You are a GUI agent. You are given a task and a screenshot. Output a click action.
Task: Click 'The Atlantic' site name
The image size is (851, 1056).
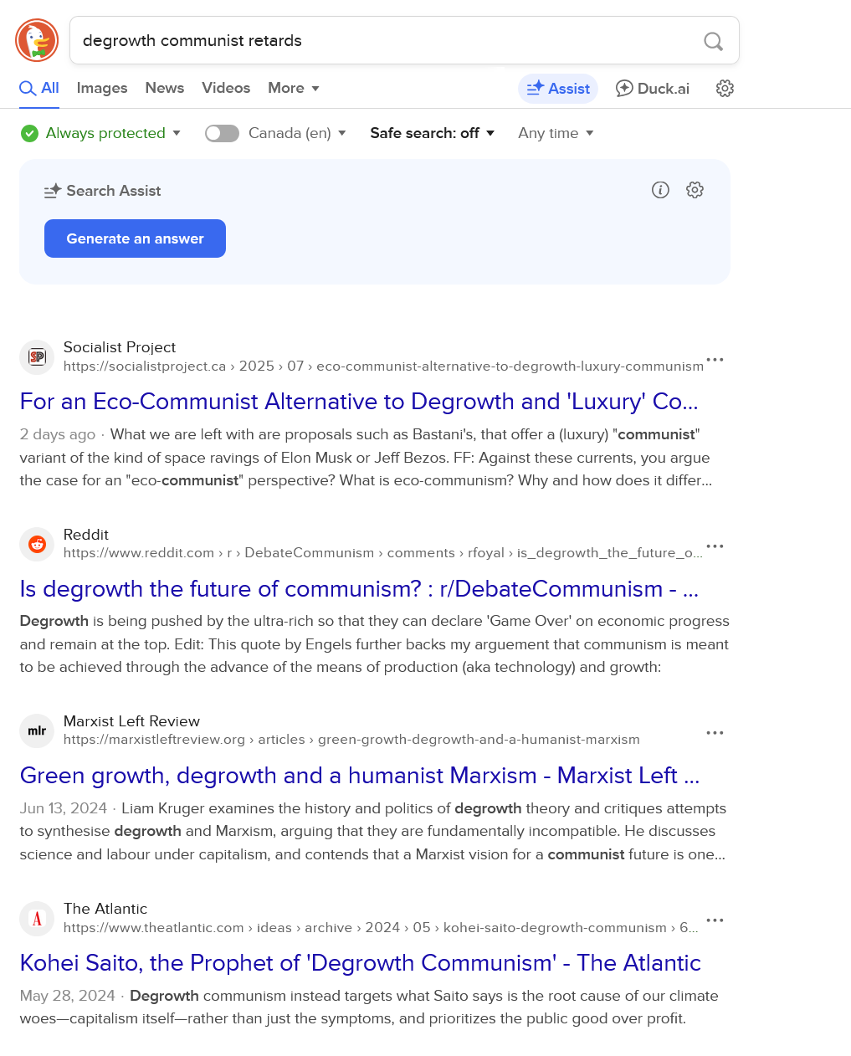[x=105, y=909]
